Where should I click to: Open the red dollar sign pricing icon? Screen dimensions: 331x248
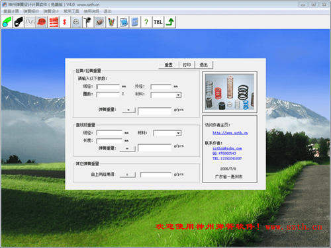65,22
